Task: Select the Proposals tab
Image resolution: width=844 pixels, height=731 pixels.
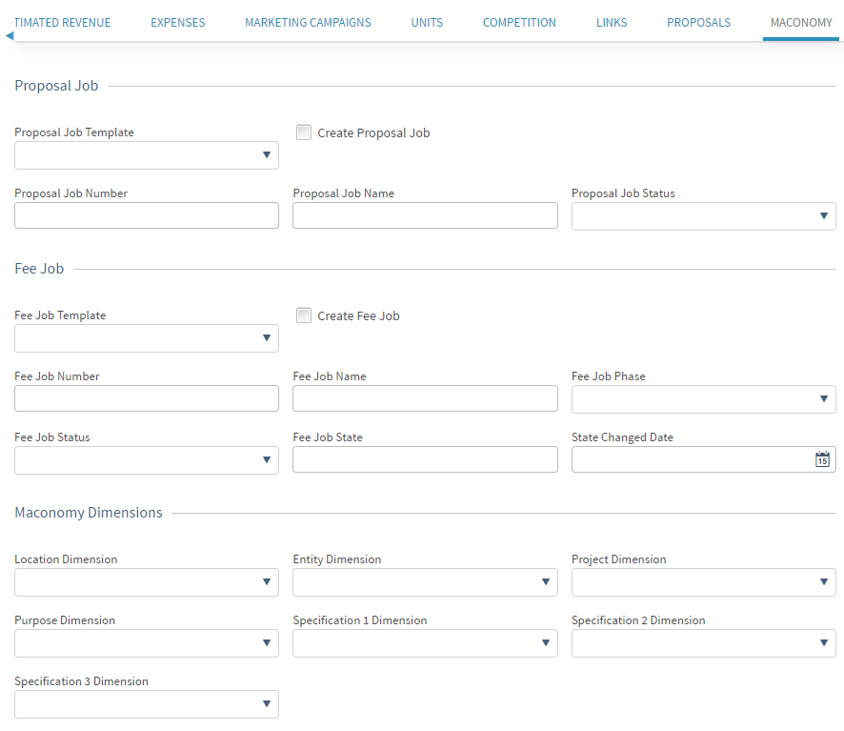Action: tap(698, 23)
